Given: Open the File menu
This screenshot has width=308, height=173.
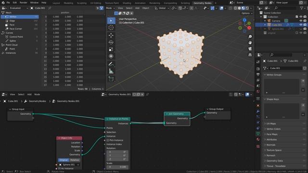Looking at the screenshot, I should 8,3.
